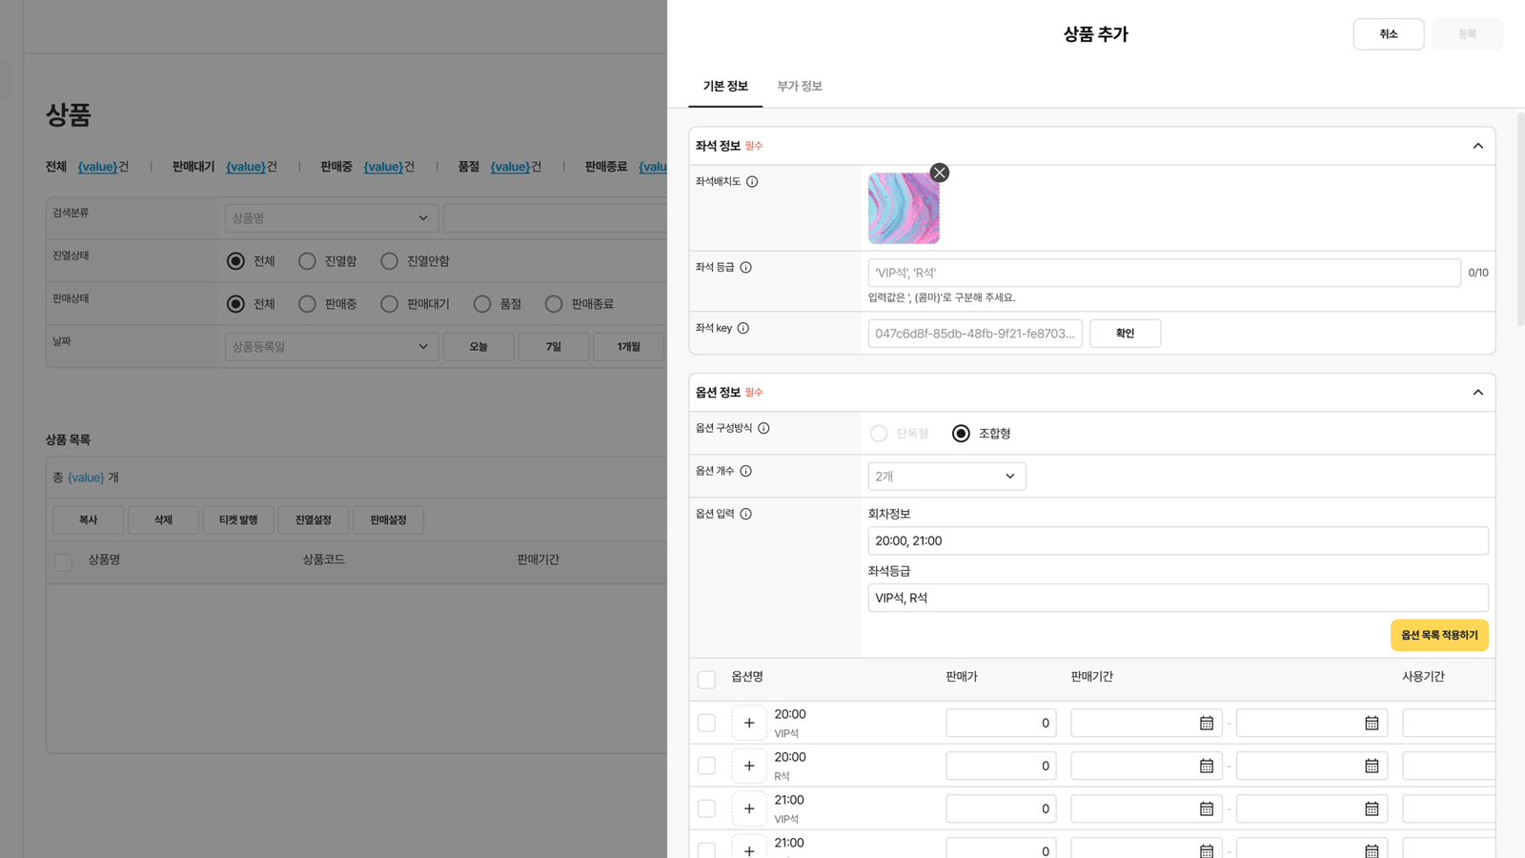Select the 조합형 option type radio
Viewport: 1525px width, 858px height.
click(x=961, y=434)
